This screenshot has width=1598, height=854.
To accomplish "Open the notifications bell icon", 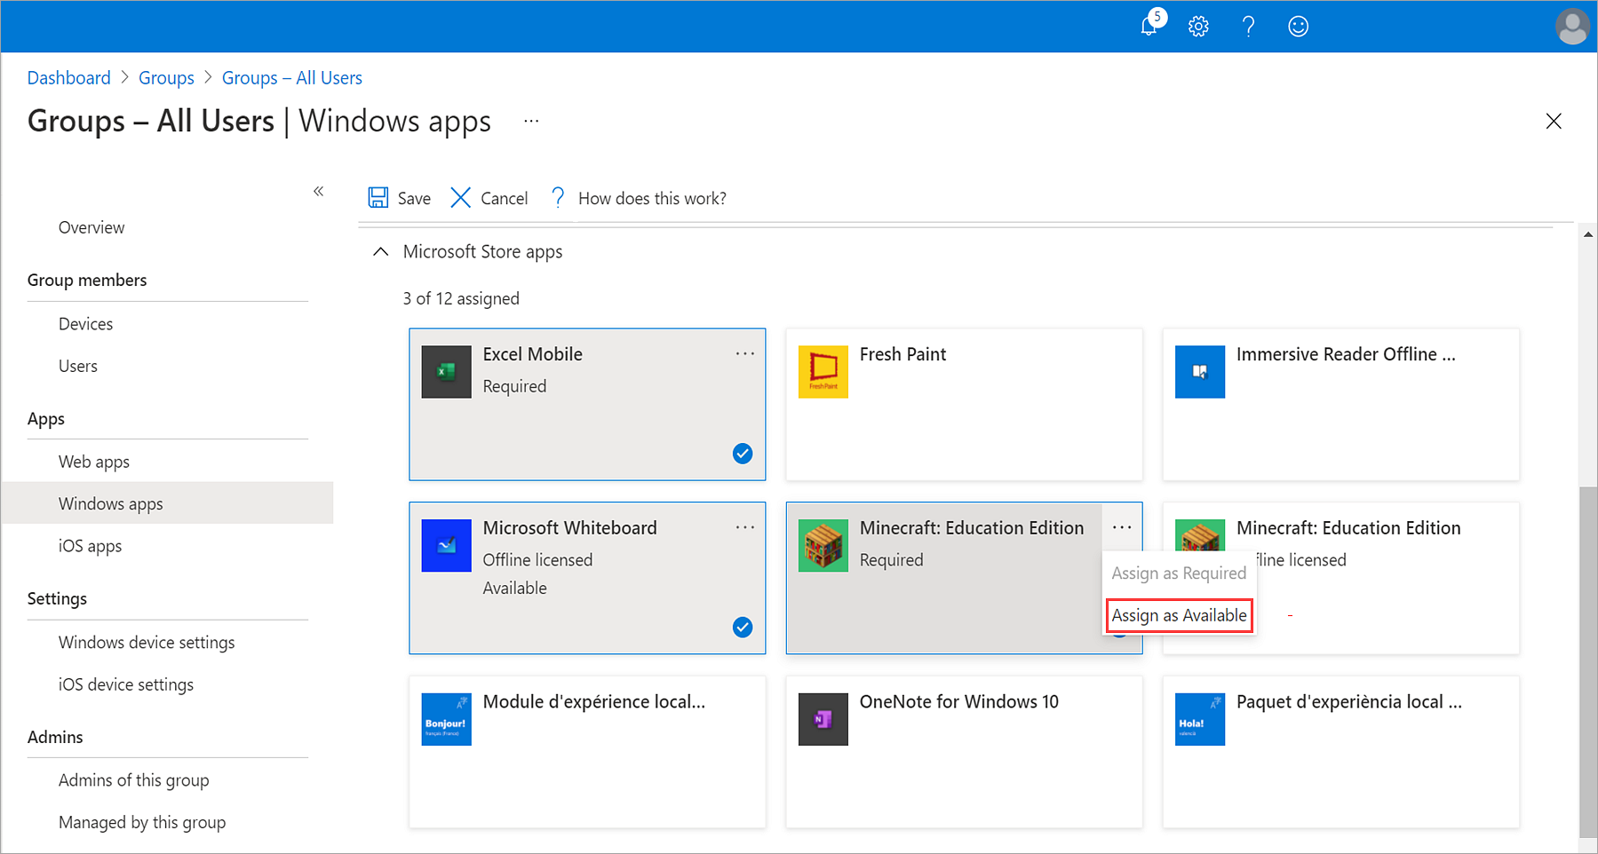I will pos(1149,26).
